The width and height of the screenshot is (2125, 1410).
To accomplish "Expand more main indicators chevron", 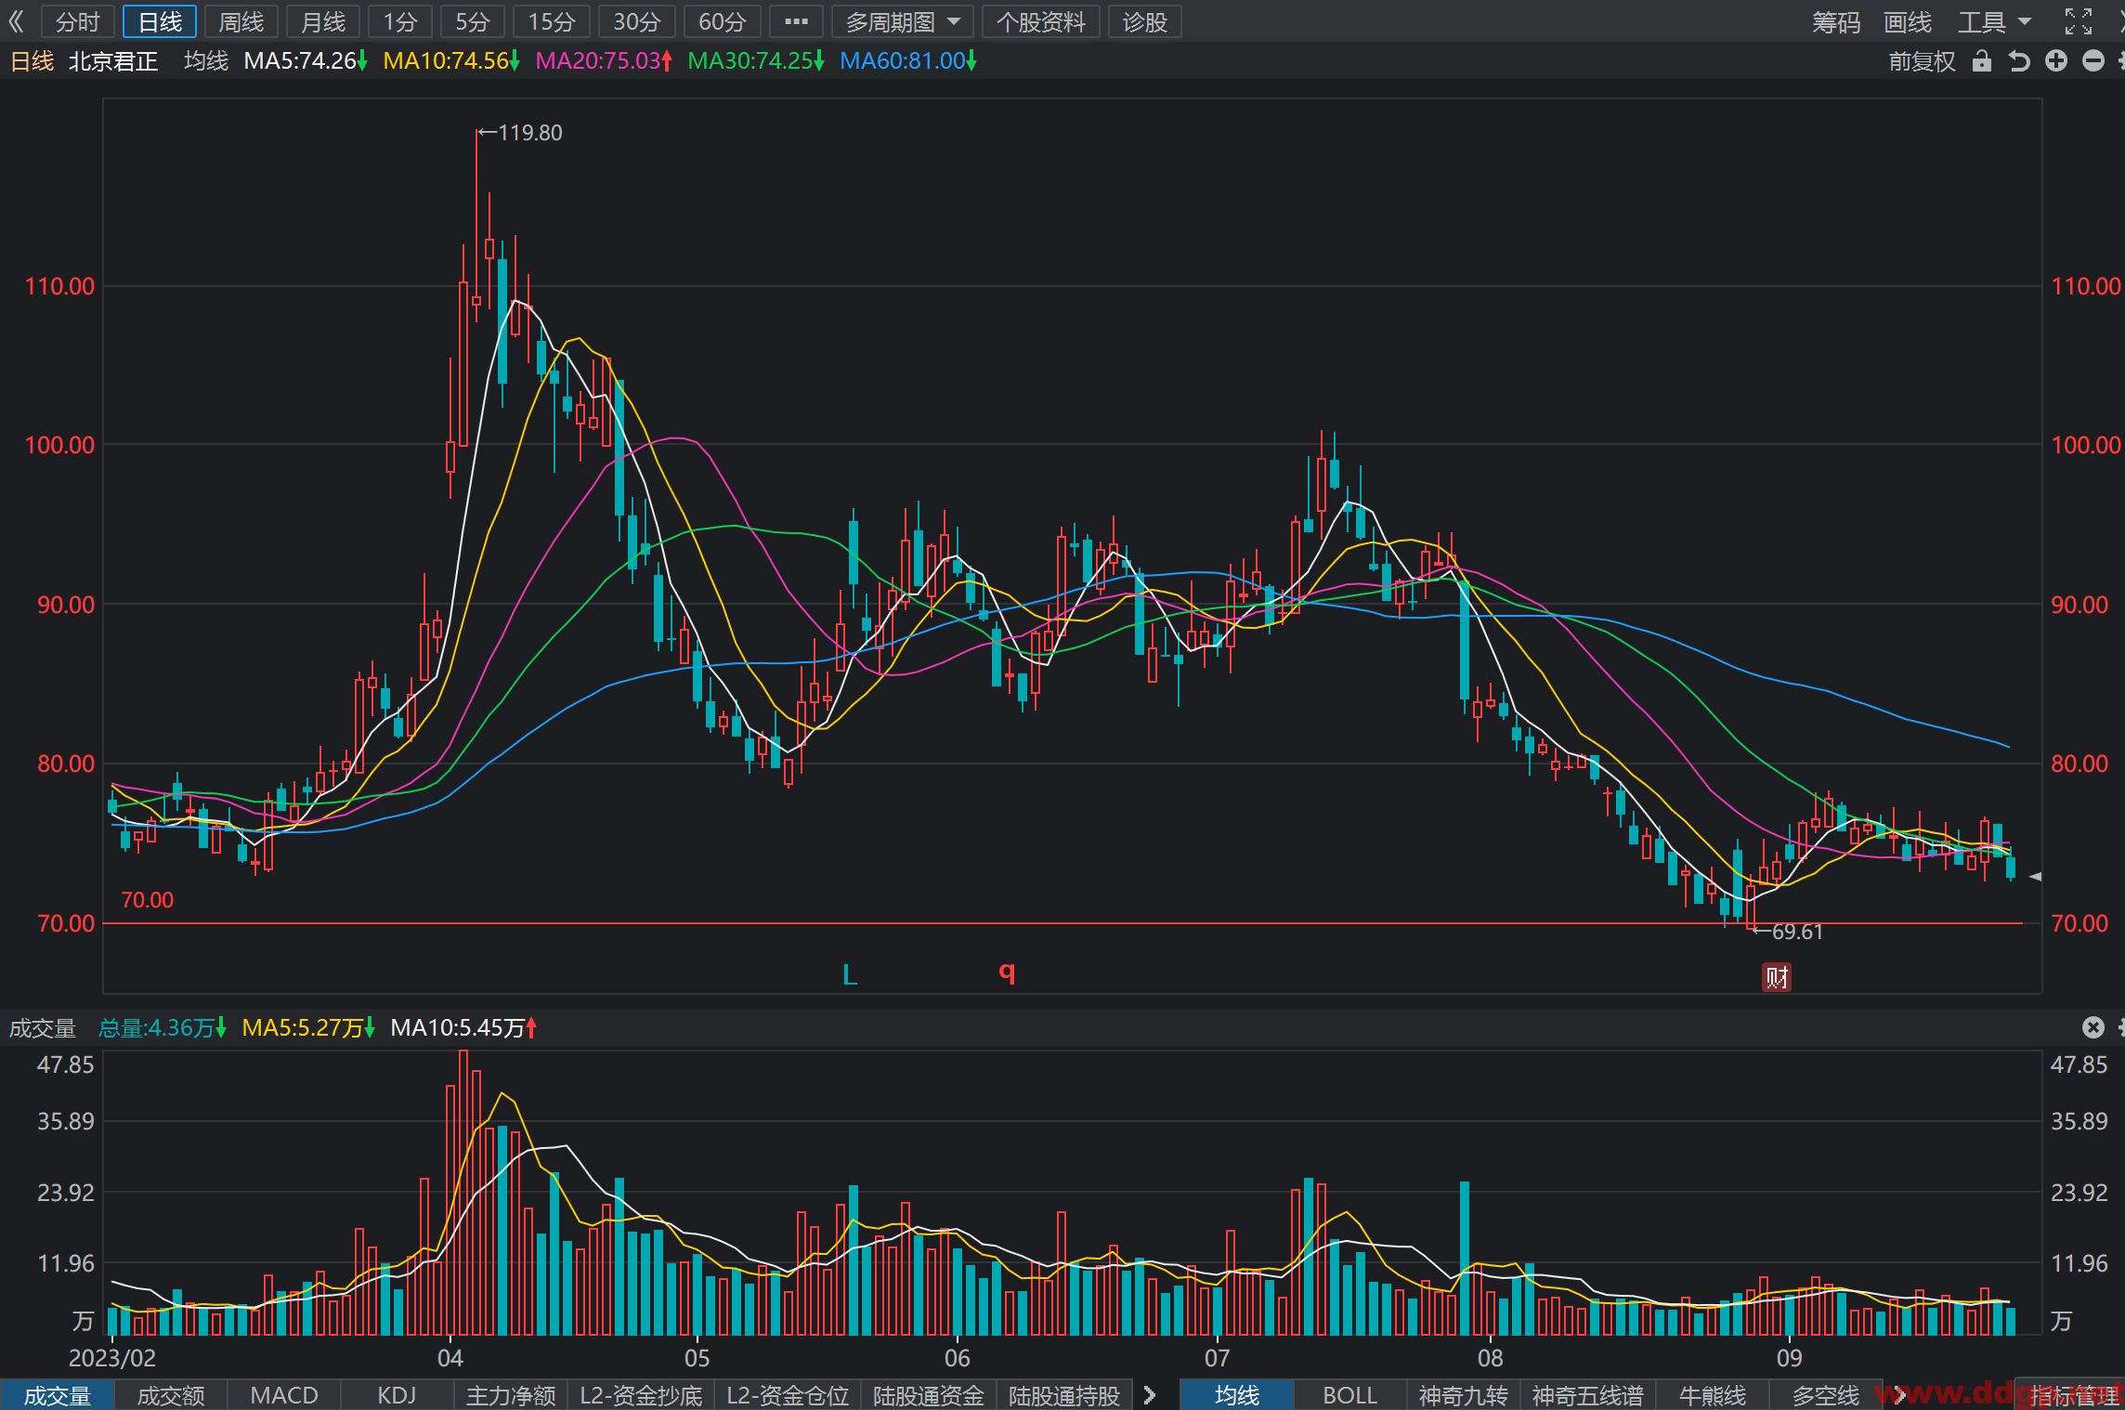I will click(1899, 1395).
